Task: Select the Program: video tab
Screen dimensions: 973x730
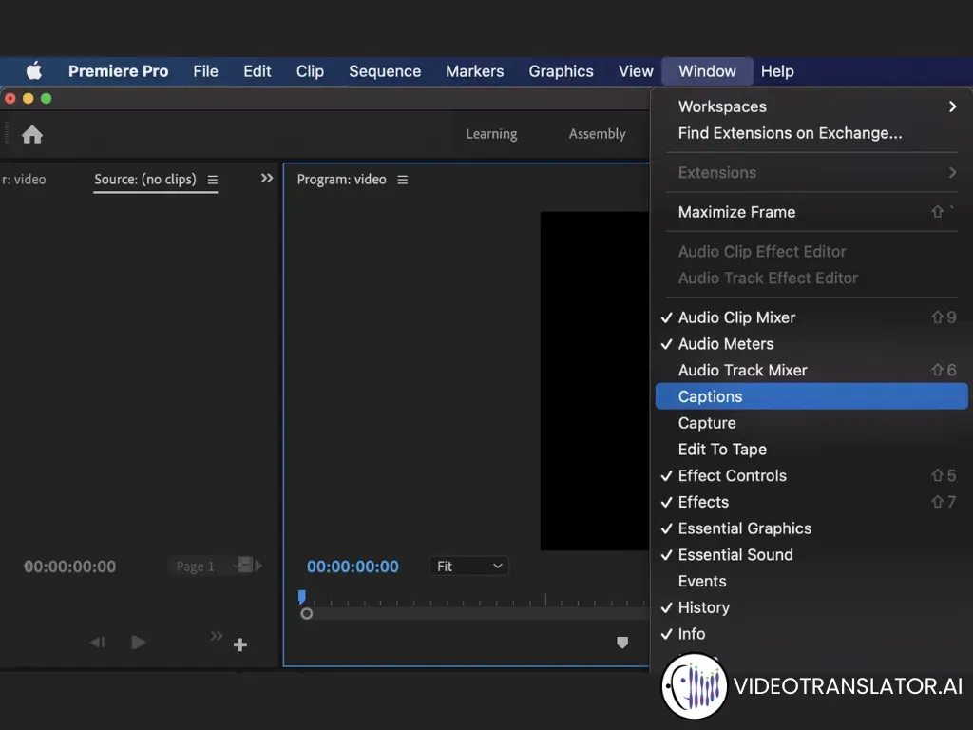Action: [x=341, y=180]
